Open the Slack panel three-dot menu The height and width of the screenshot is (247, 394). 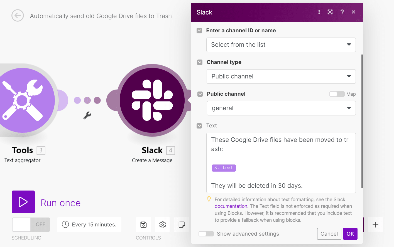[319, 12]
